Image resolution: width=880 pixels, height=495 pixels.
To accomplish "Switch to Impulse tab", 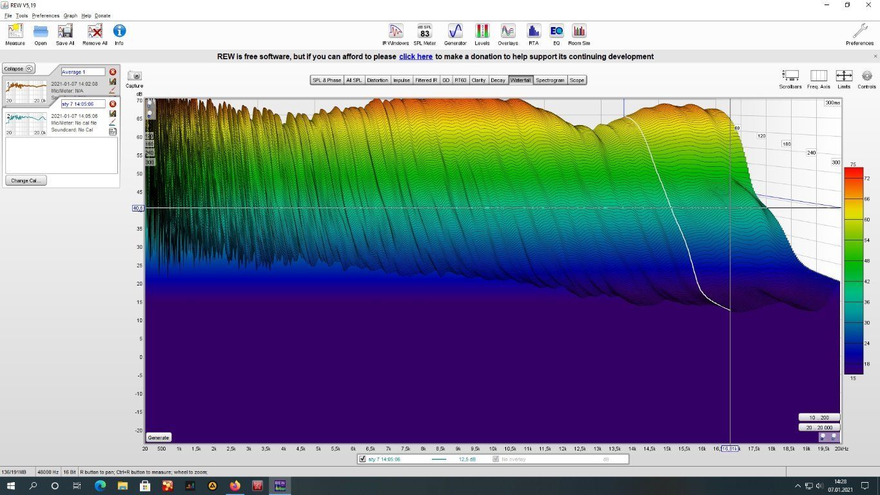I will [x=402, y=81].
